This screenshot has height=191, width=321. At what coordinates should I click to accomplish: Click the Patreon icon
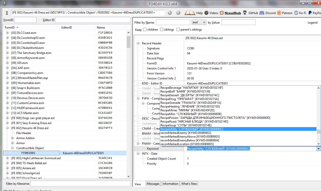pos(279,13)
